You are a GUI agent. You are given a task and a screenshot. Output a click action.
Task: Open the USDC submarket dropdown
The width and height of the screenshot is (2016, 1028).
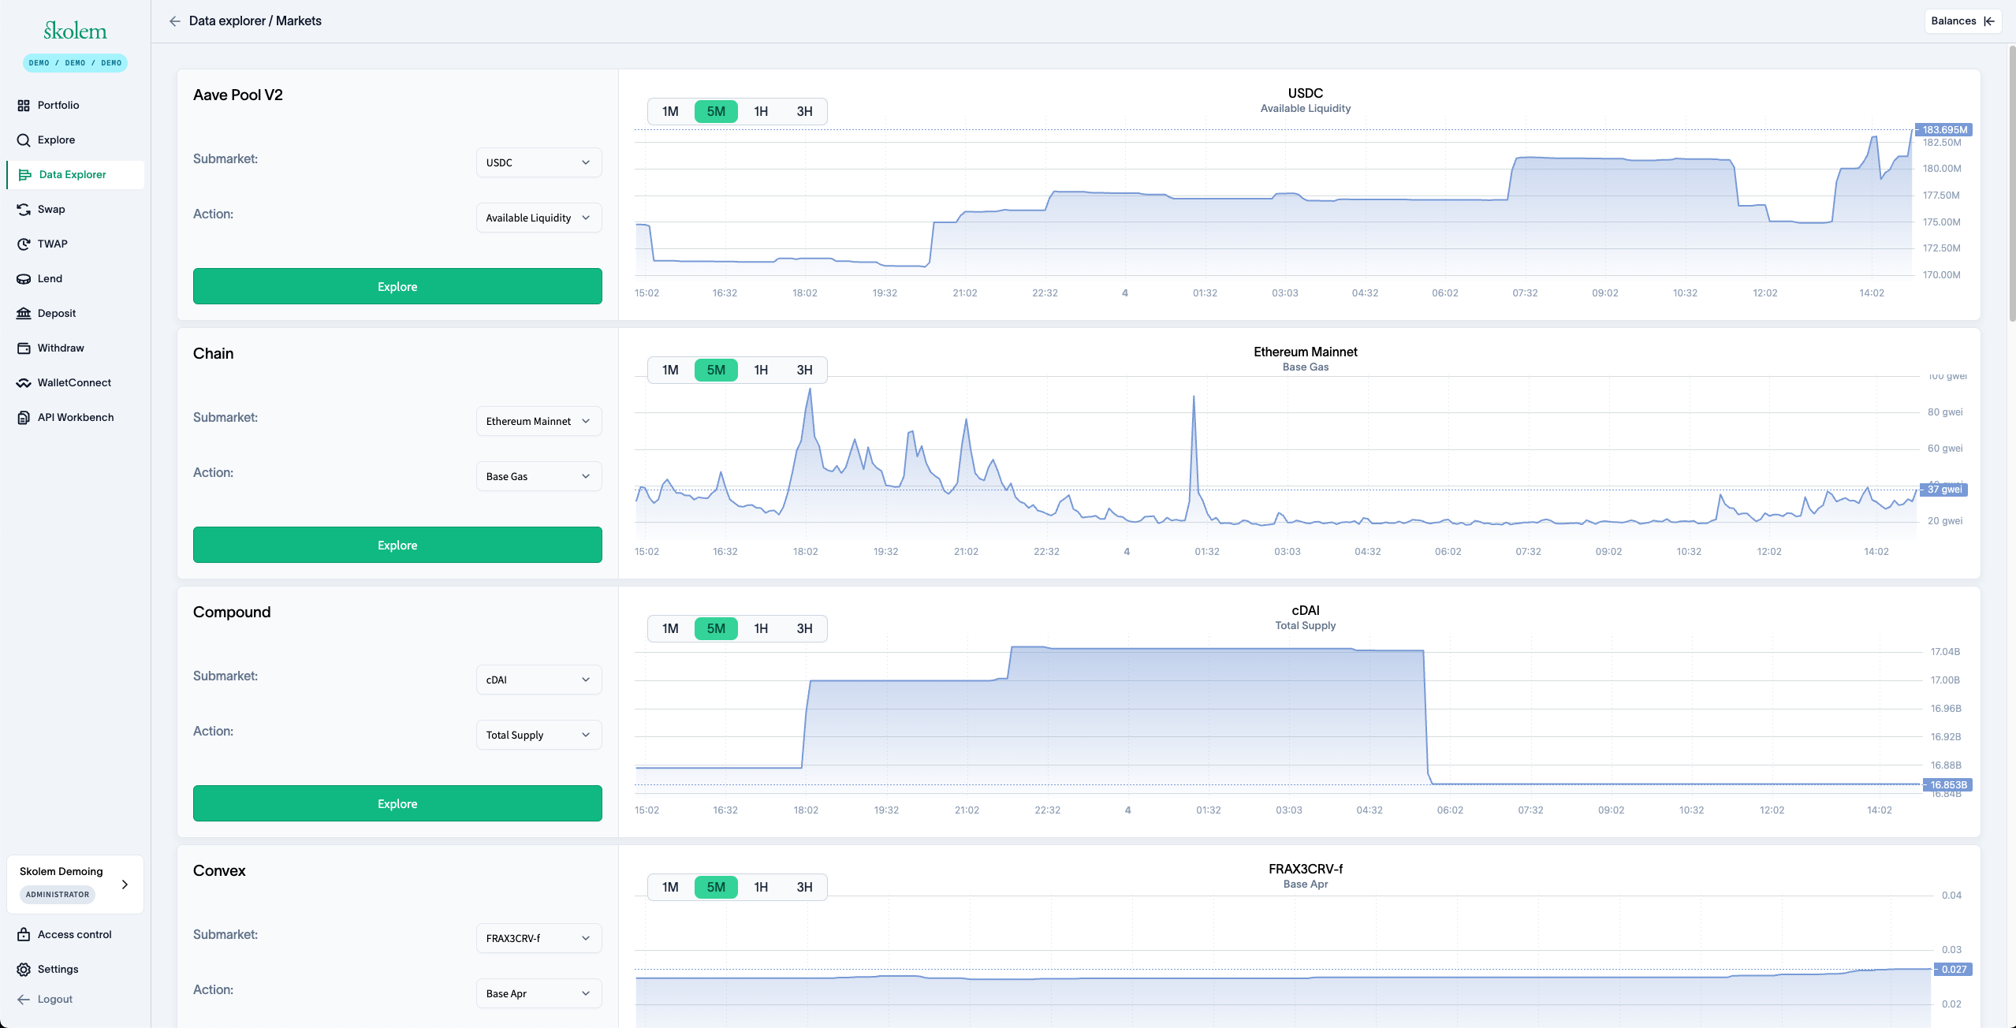(538, 162)
